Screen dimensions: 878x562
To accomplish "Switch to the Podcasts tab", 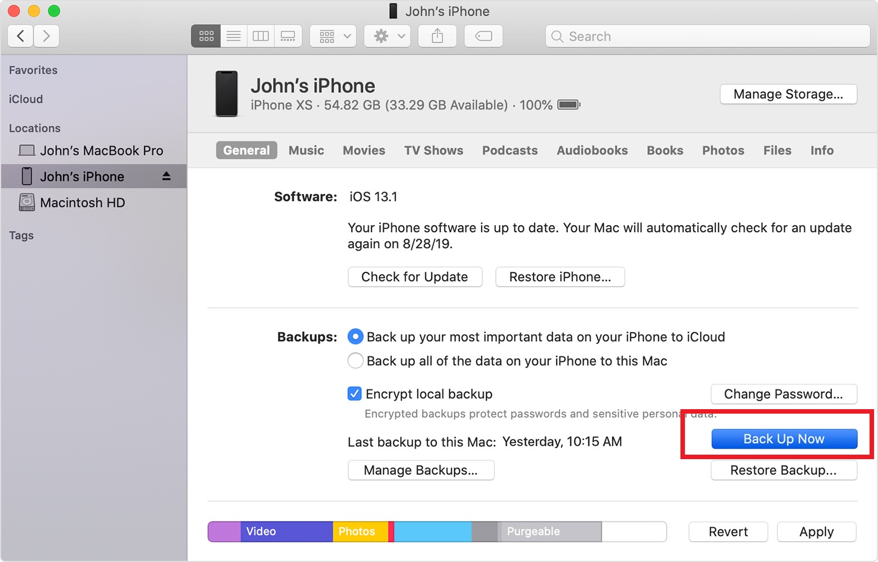I will point(510,150).
